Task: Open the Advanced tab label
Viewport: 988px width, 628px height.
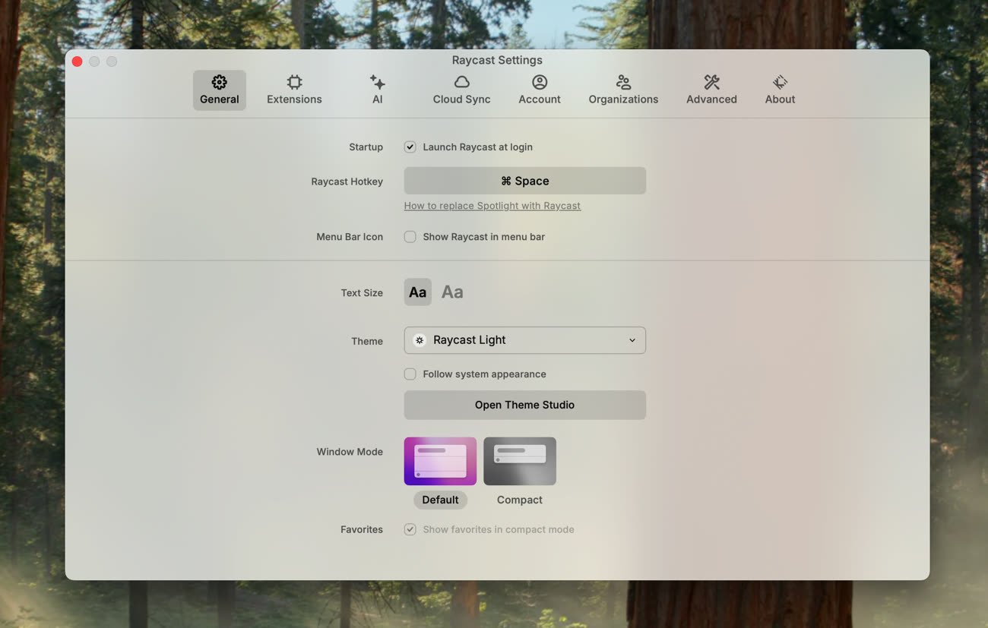Action: coord(711,99)
